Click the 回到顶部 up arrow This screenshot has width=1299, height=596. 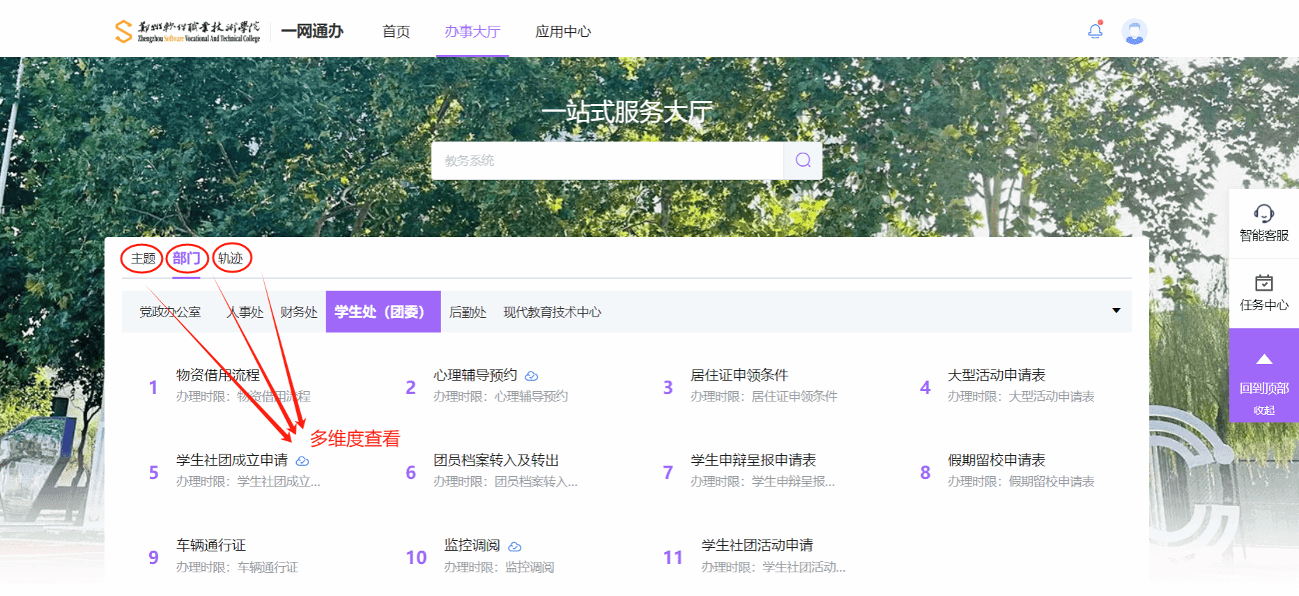[1263, 360]
